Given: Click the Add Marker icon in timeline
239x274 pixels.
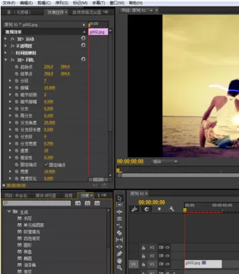Looking at the screenshot, I should tap(159, 209).
